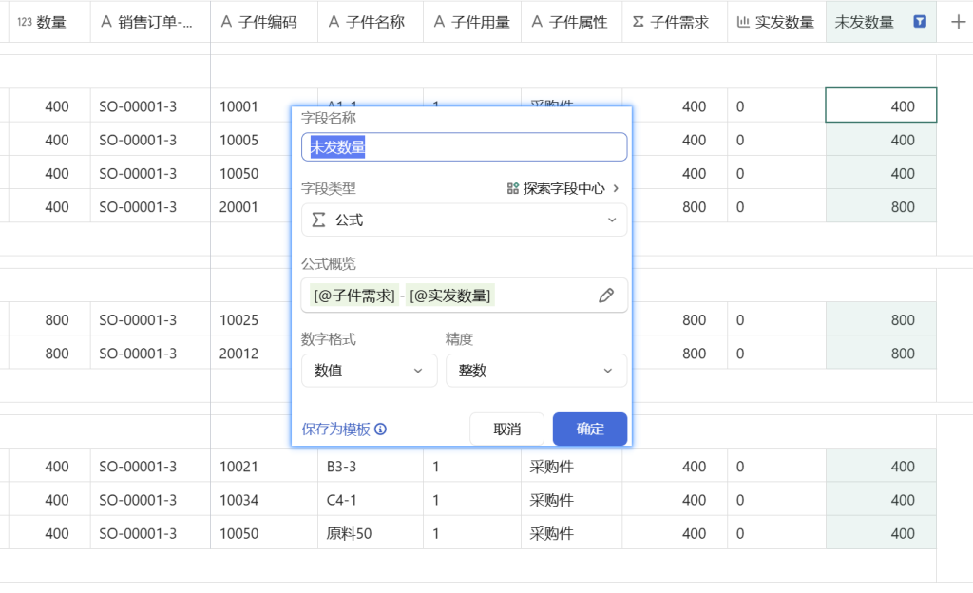
Task: Select the 未发数量 column header
Action: [x=881, y=22]
